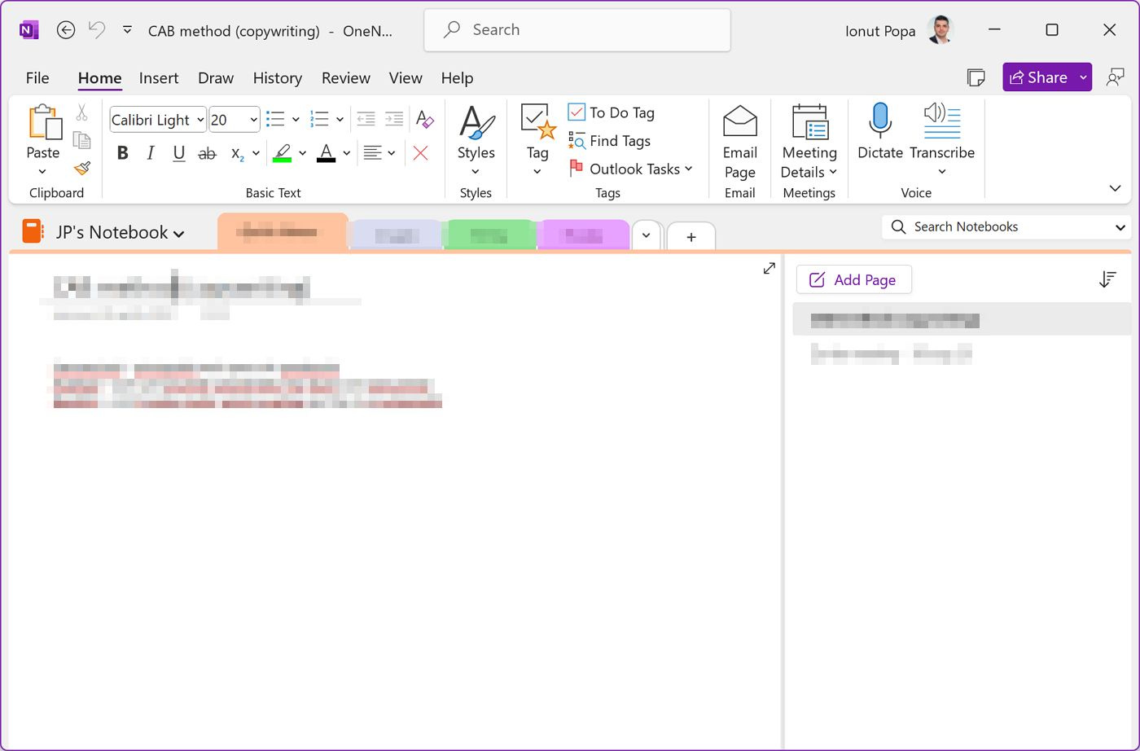The height and width of the screenshot is (751, 1140).
Task: Open Ionut Popa account profile picture
Action: pos(940,31)
